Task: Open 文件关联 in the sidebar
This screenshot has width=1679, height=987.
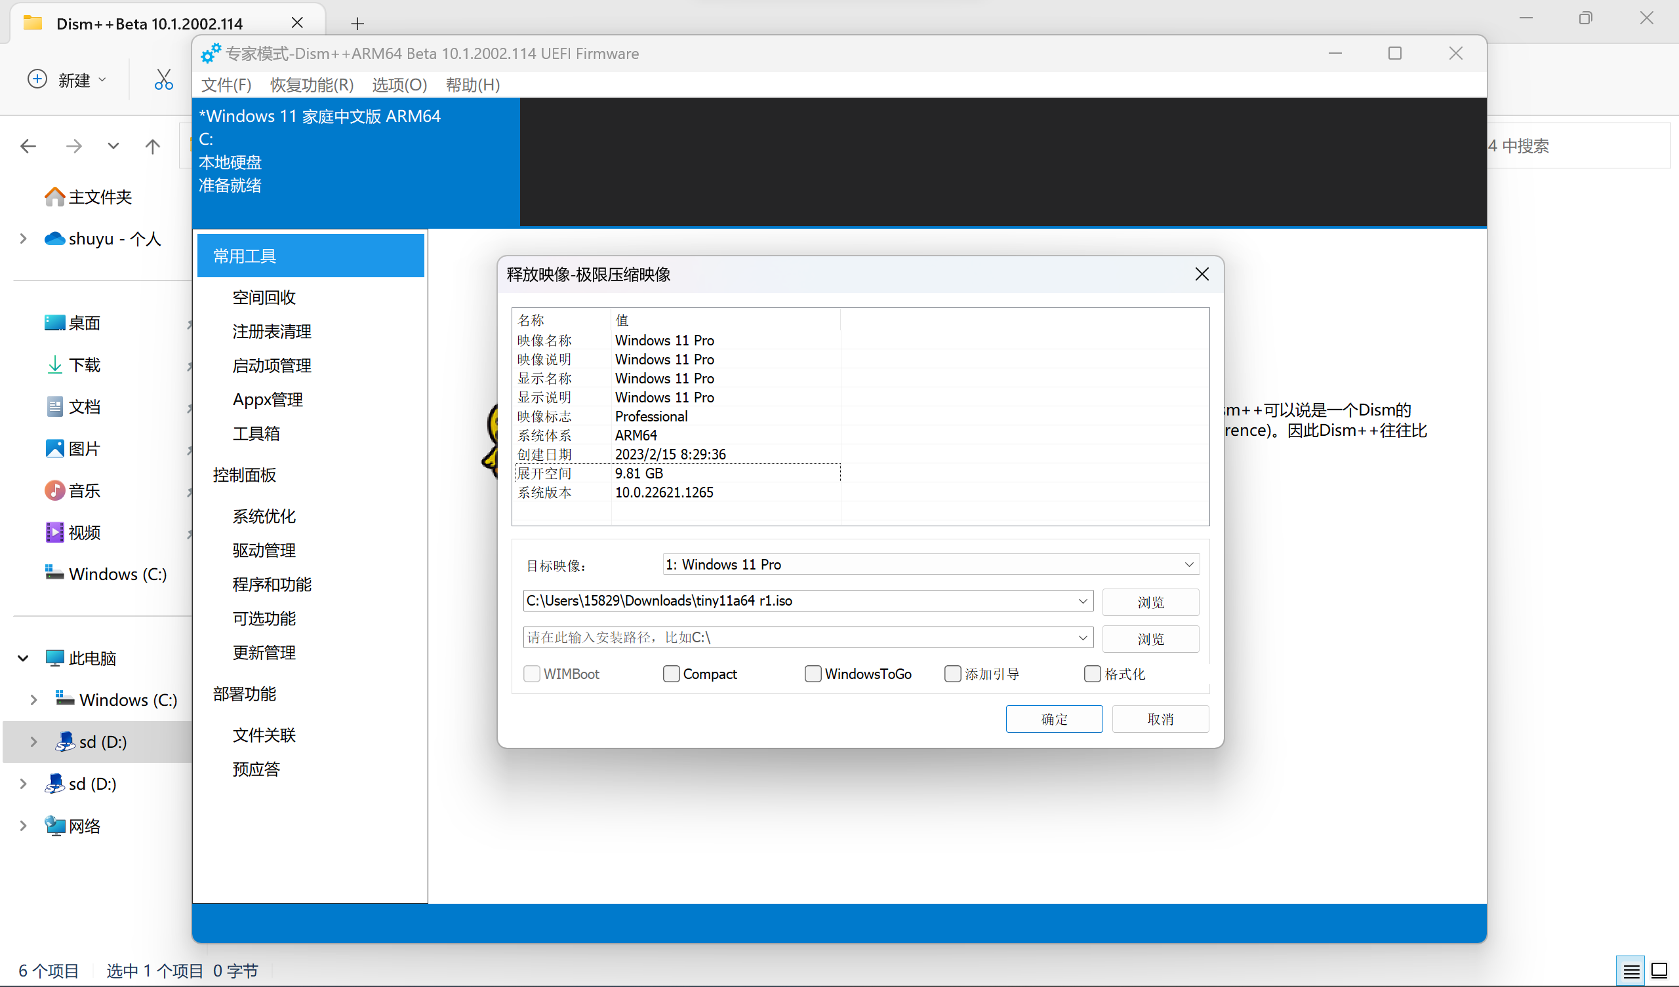Action: click(x=264, y=735)
